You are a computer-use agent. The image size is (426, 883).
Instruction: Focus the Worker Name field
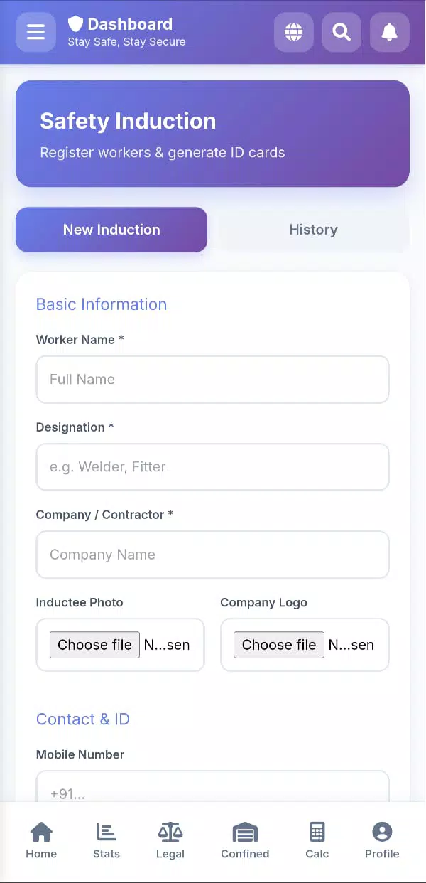pyautogui.click(x=212, y=379)
